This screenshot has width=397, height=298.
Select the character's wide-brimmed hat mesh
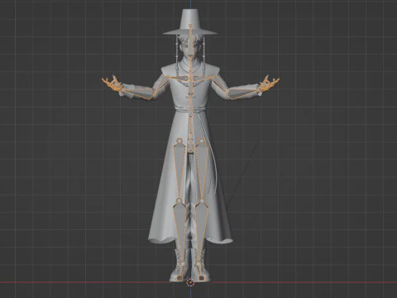[x=190, y=22]
